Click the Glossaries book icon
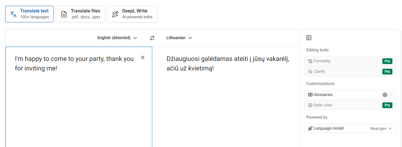 tap(310, 95)
